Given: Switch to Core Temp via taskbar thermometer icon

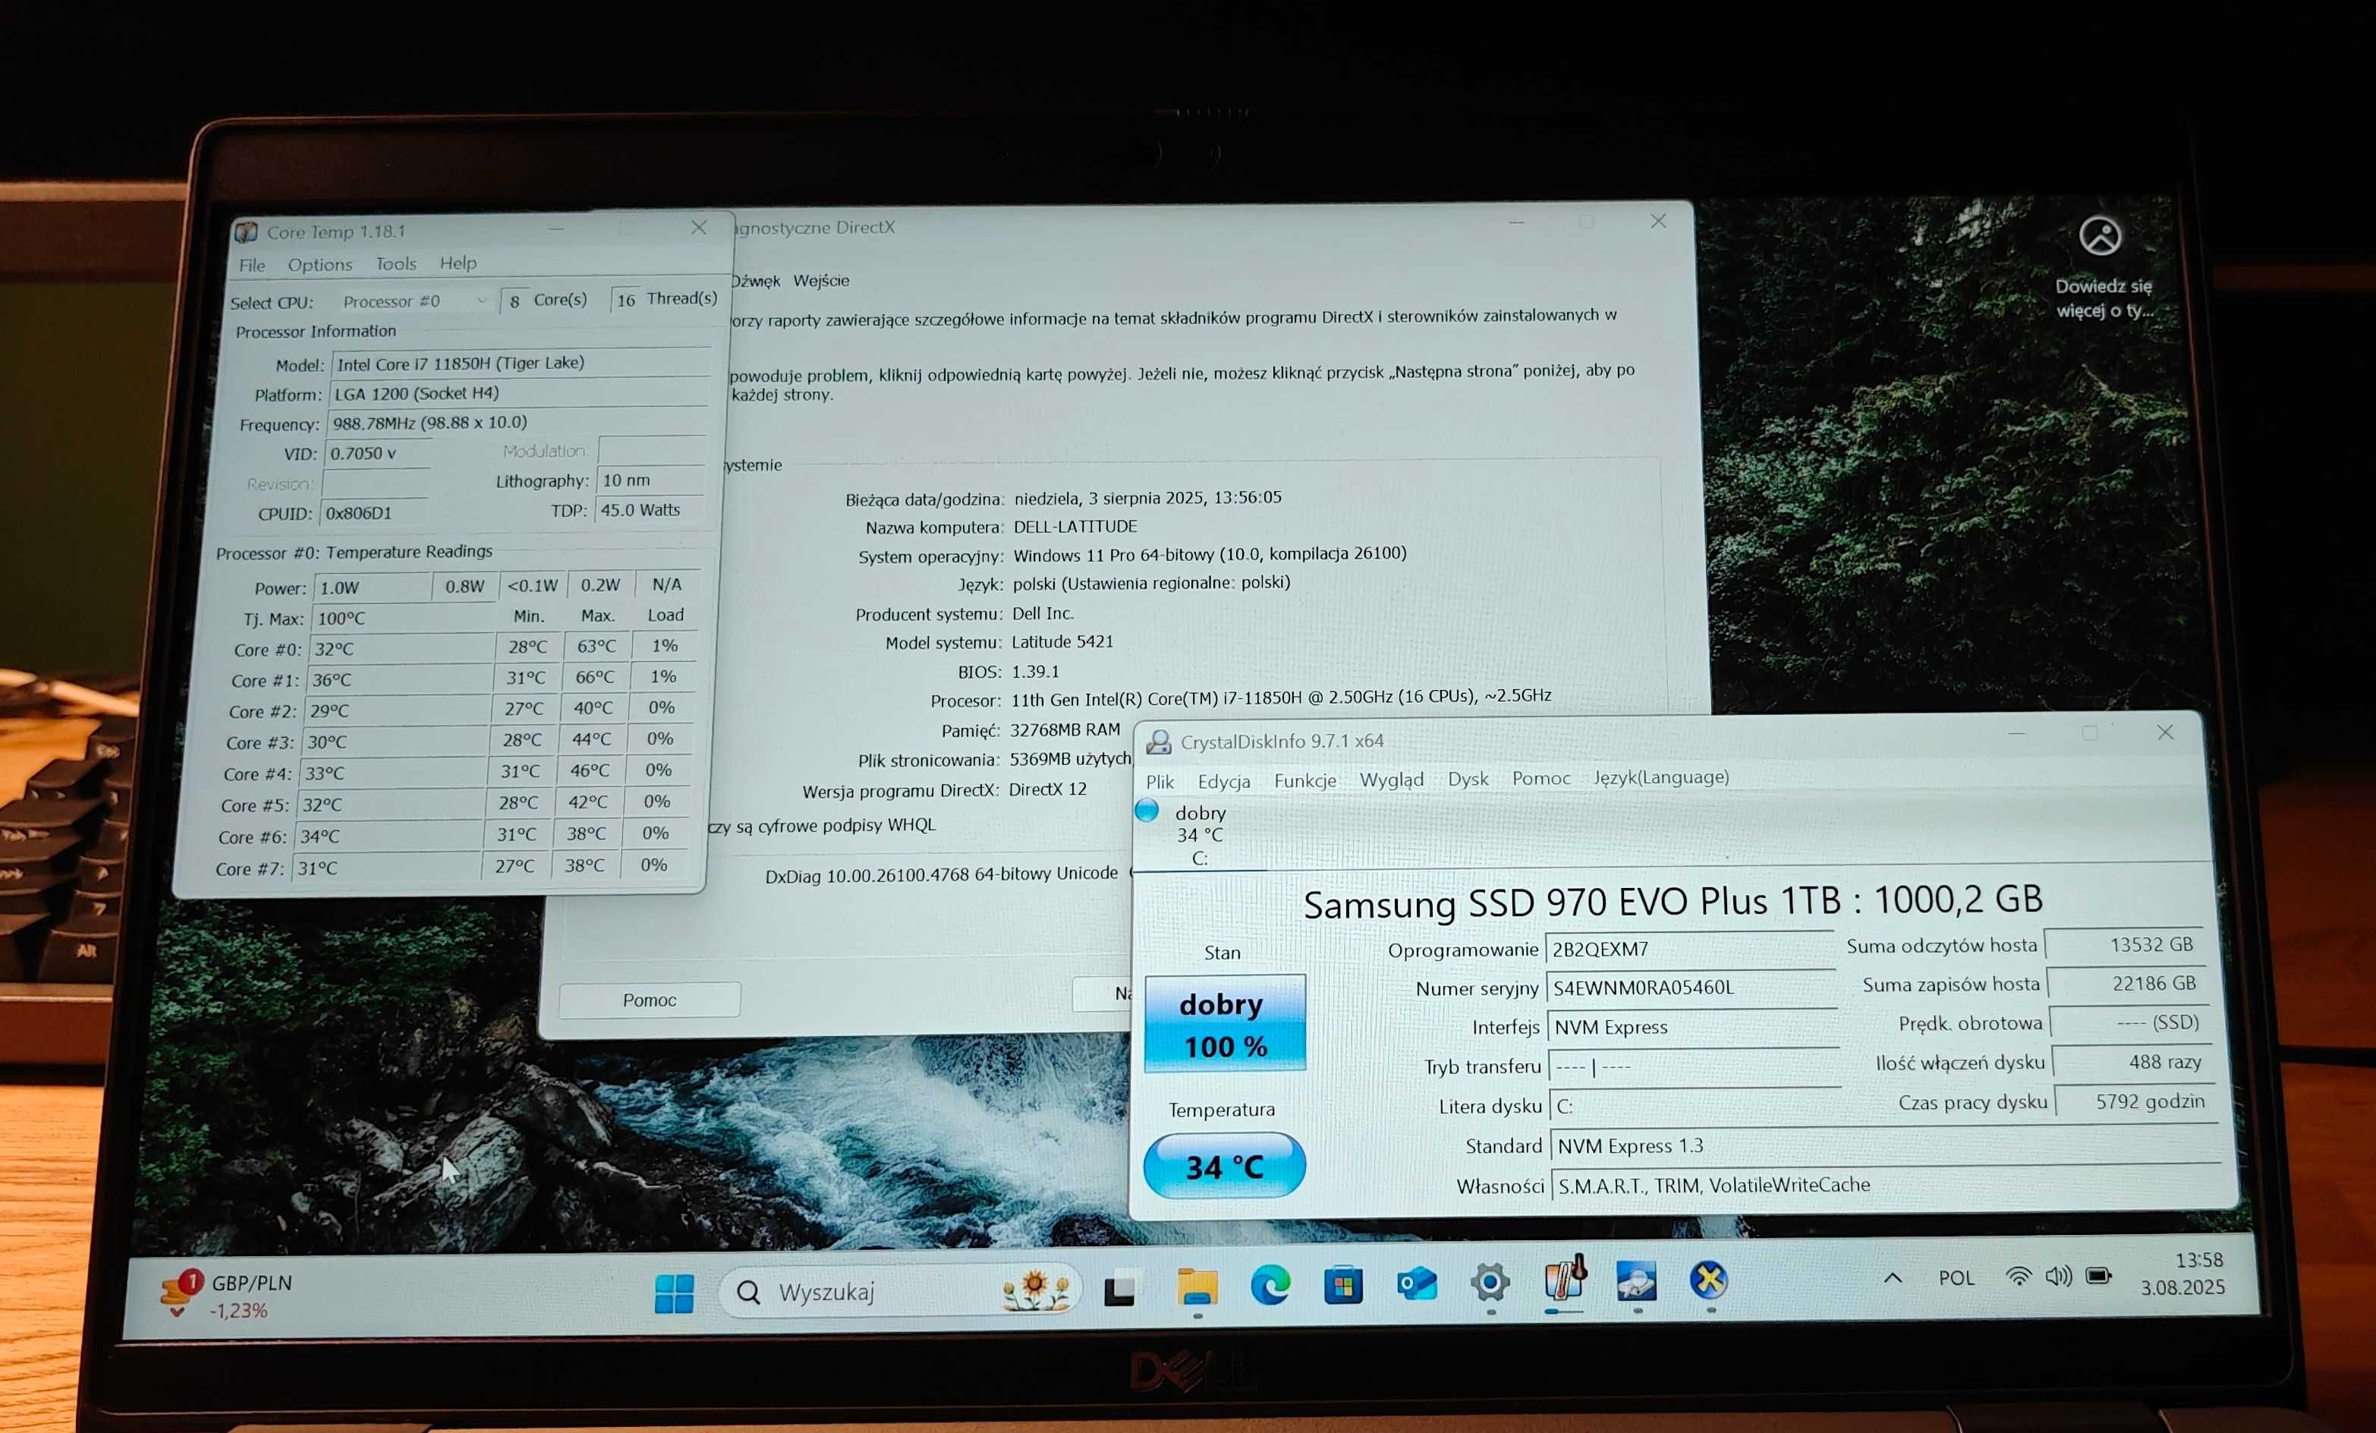Looking at the screenshot, I should tap(1564, 1280).
